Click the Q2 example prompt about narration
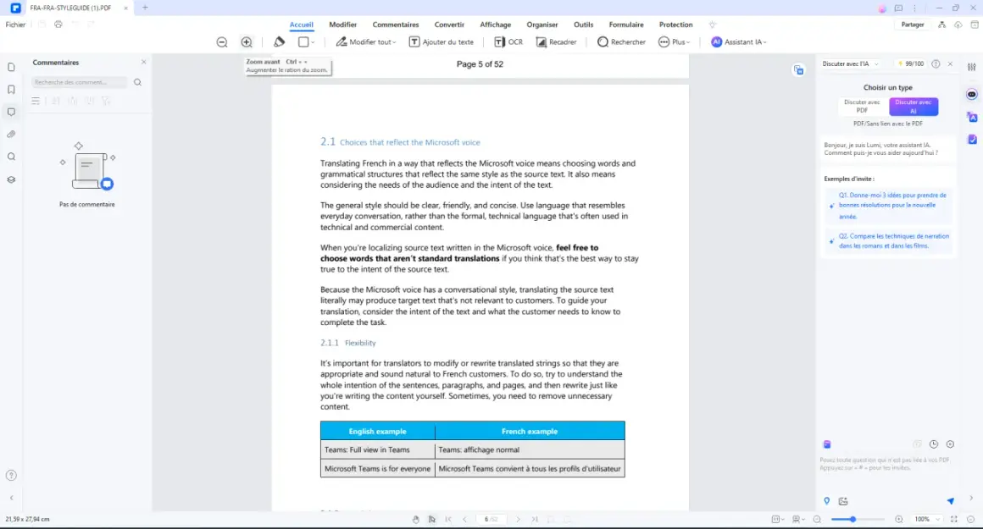983x529 pixels. pos(888,241)
